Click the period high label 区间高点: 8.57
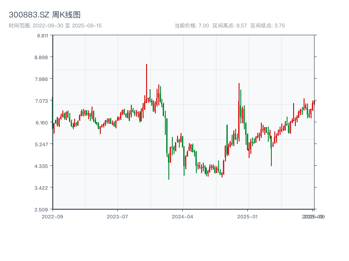 click(x=230, y=26)
